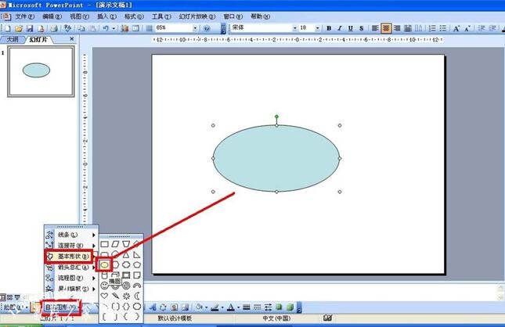
Task: Choose the heart shape in palette
Action: 104,296
